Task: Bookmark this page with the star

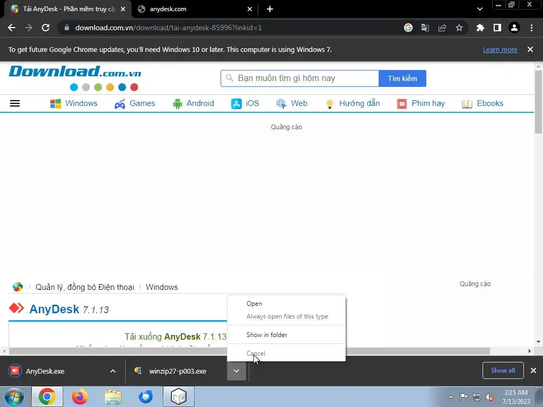Action: point(459,28)
